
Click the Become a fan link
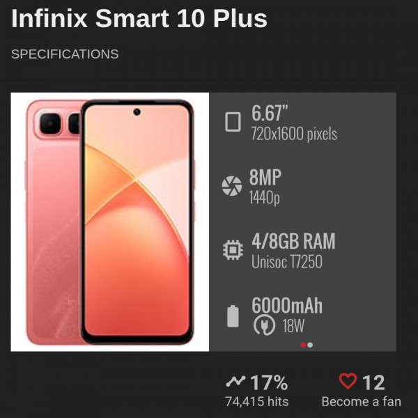click(x=361, y=401)
